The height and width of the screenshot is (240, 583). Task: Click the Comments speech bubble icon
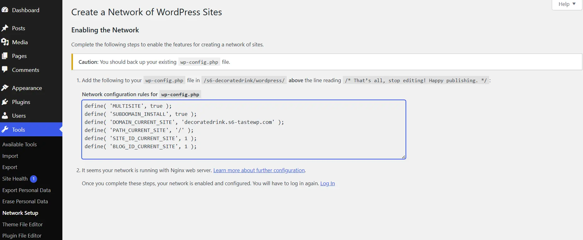coord(5,69)
